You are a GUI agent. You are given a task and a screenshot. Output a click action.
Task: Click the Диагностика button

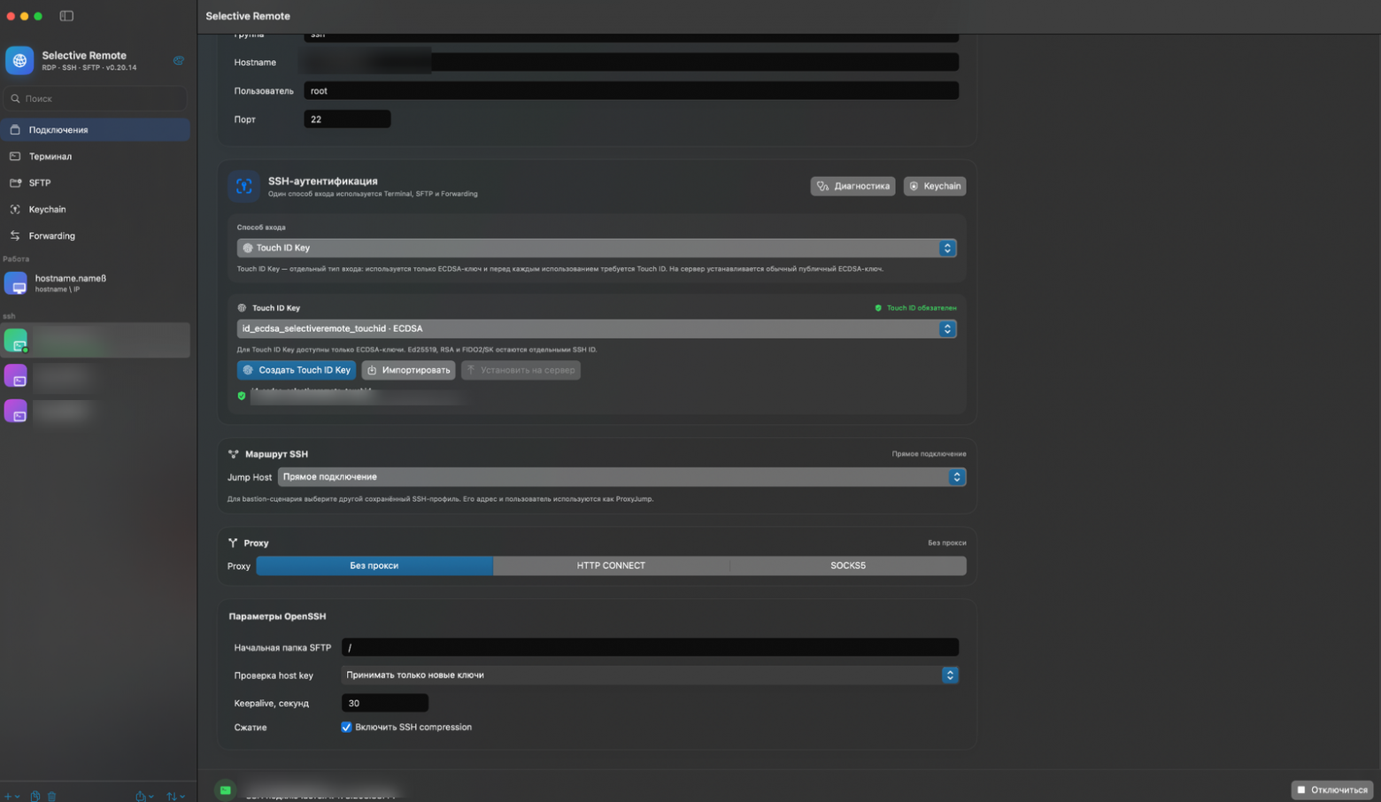click(x=853, y=186)
